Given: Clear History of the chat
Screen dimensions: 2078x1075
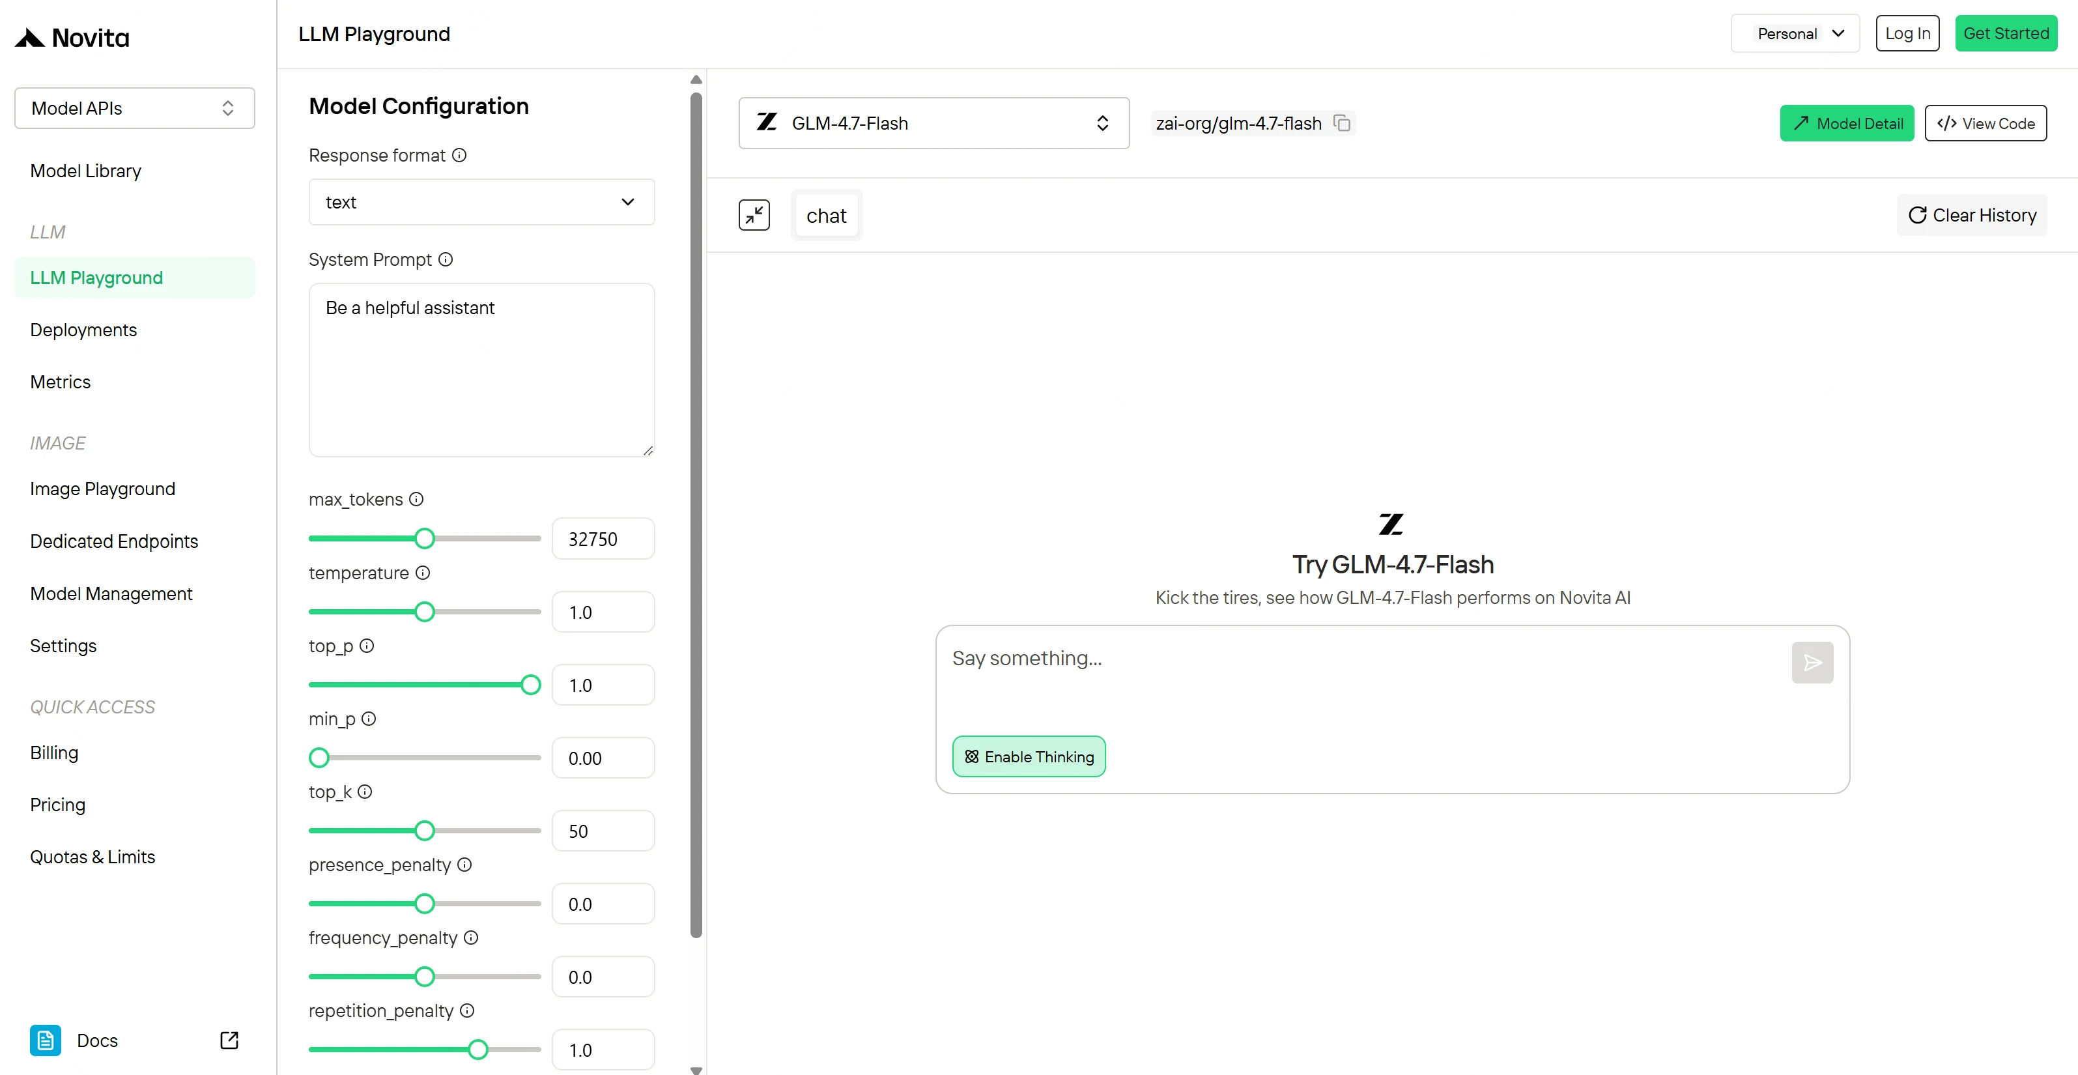Looking at the screenshot, I should 1972,216.
